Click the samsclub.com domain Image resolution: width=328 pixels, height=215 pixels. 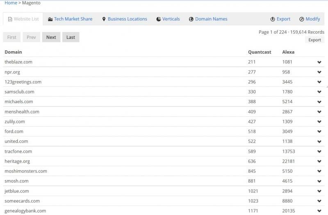(19, 92)
